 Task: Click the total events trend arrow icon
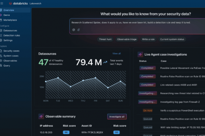[105, 63]
